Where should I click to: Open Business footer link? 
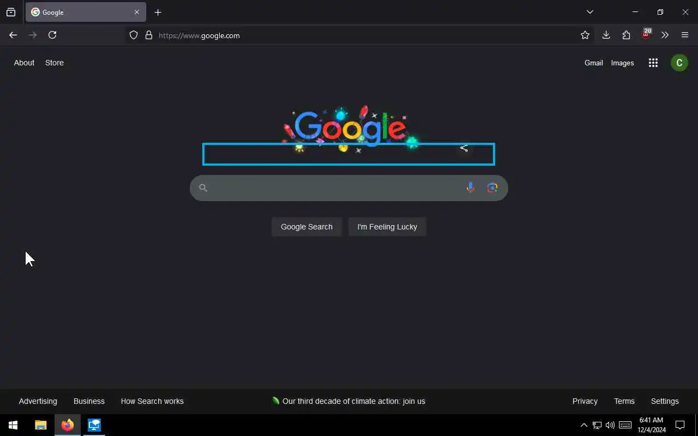click(x=89, y=401)
